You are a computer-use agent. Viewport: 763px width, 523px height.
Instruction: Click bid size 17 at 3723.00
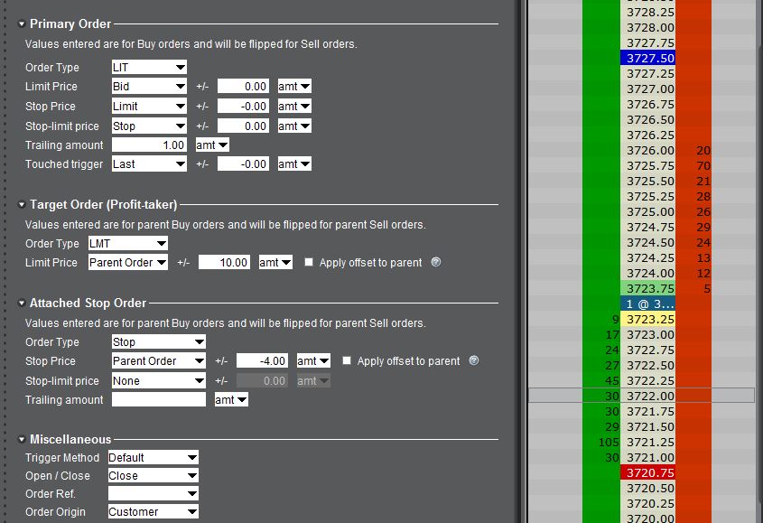tap(612, 334)
